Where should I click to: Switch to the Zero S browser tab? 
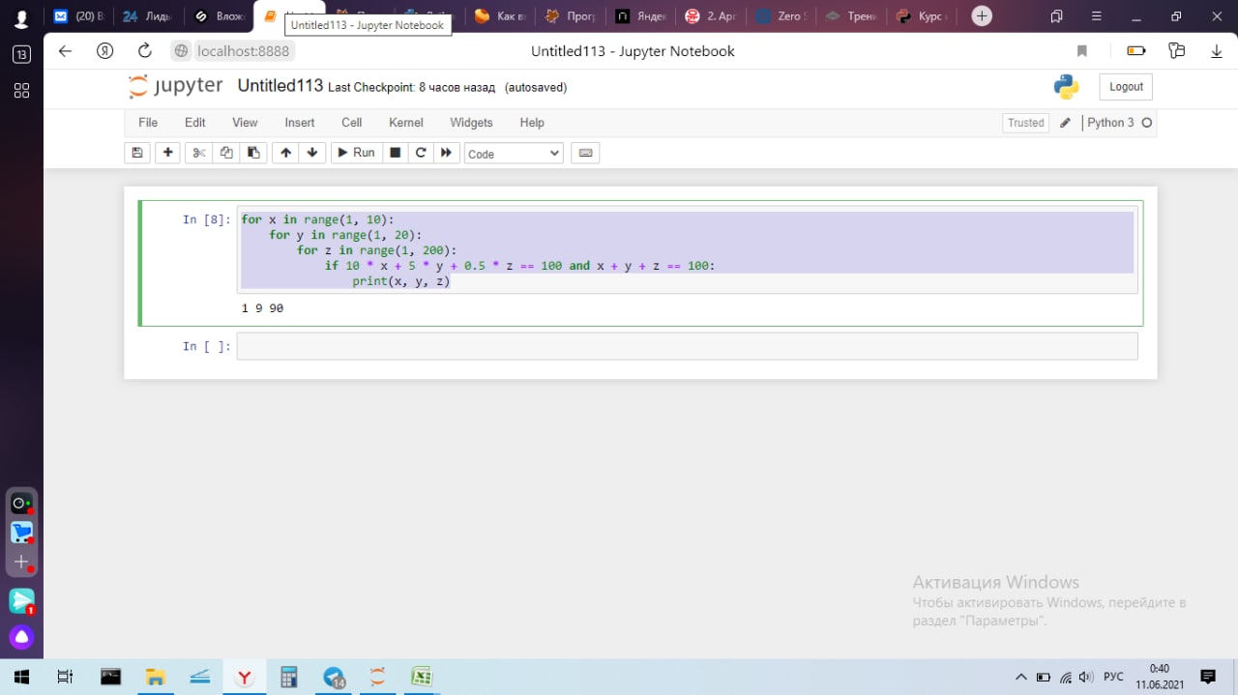tap(781, 16)
